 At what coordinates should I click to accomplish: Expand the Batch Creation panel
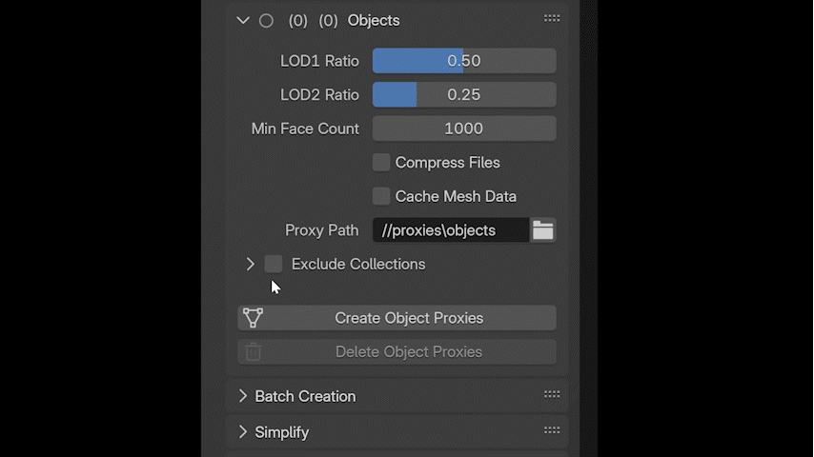tap(243, 396)
